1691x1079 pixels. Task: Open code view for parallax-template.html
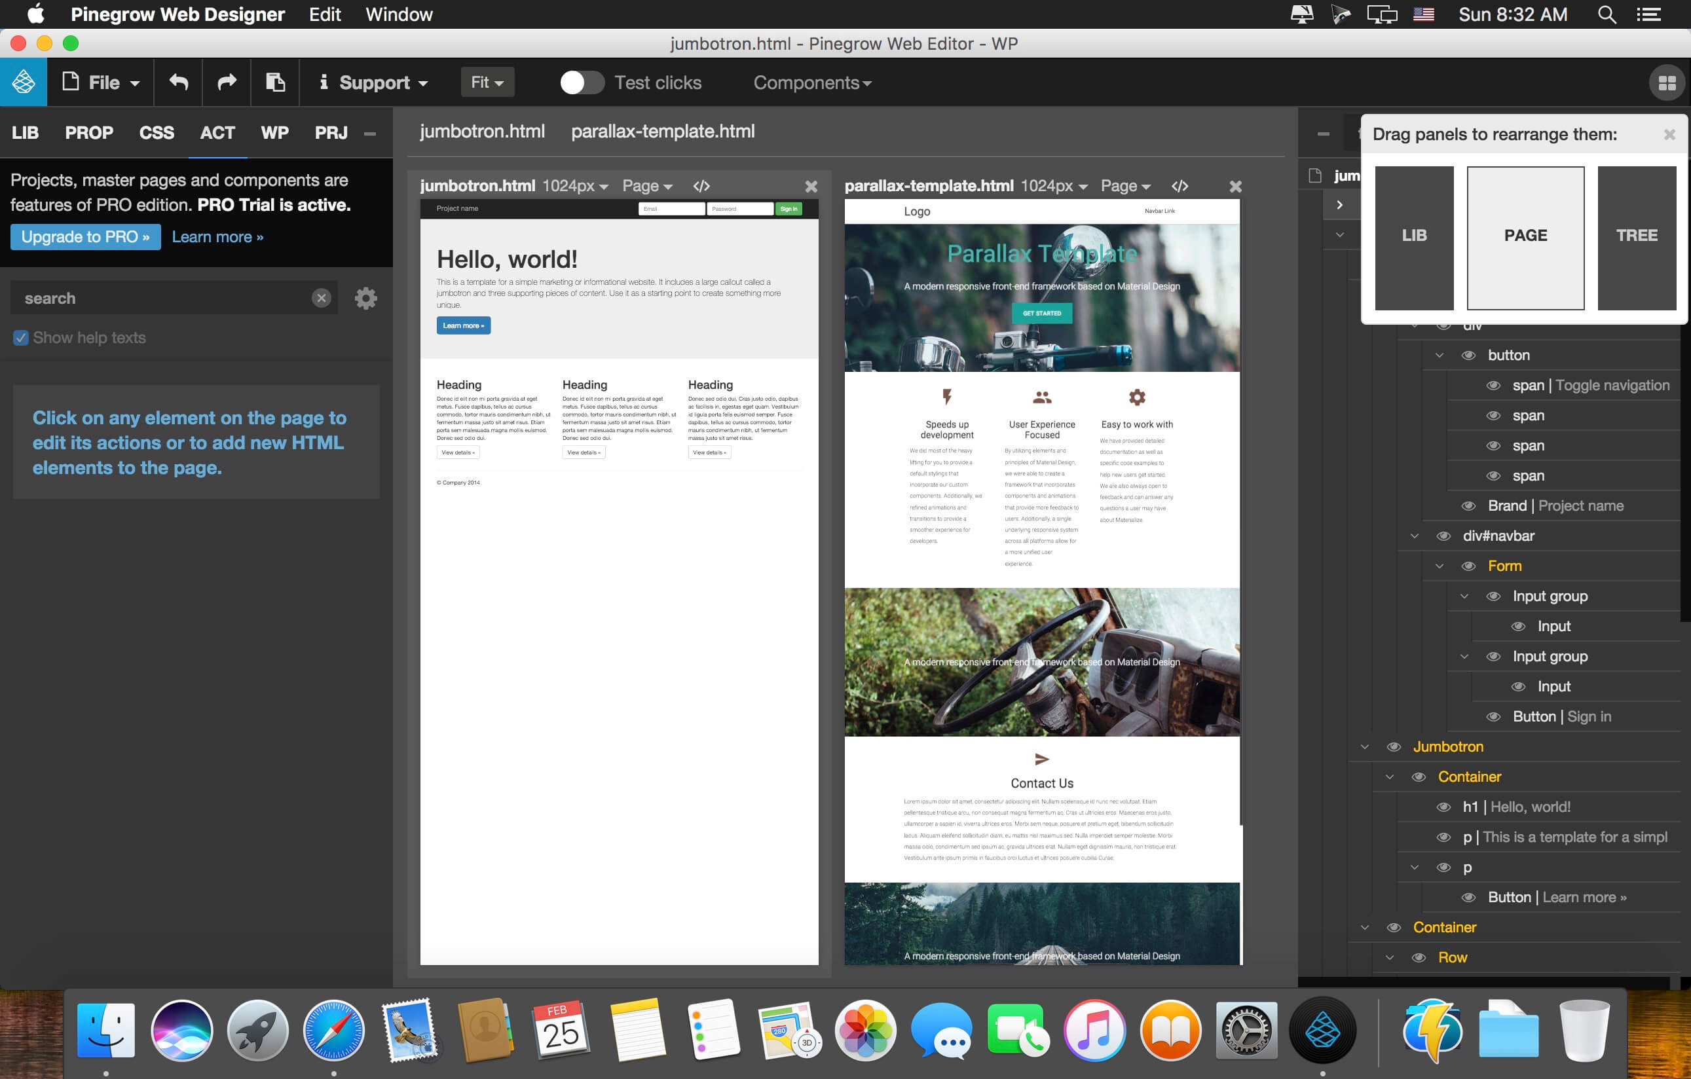[x=1180, y=186]
